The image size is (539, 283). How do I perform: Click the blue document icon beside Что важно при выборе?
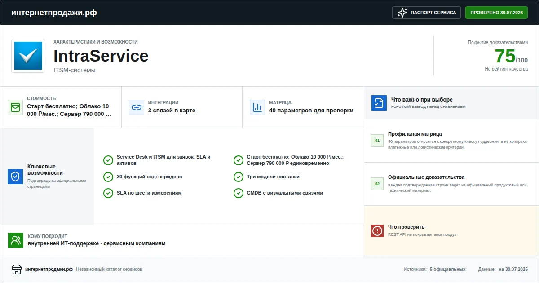point(379,103)
